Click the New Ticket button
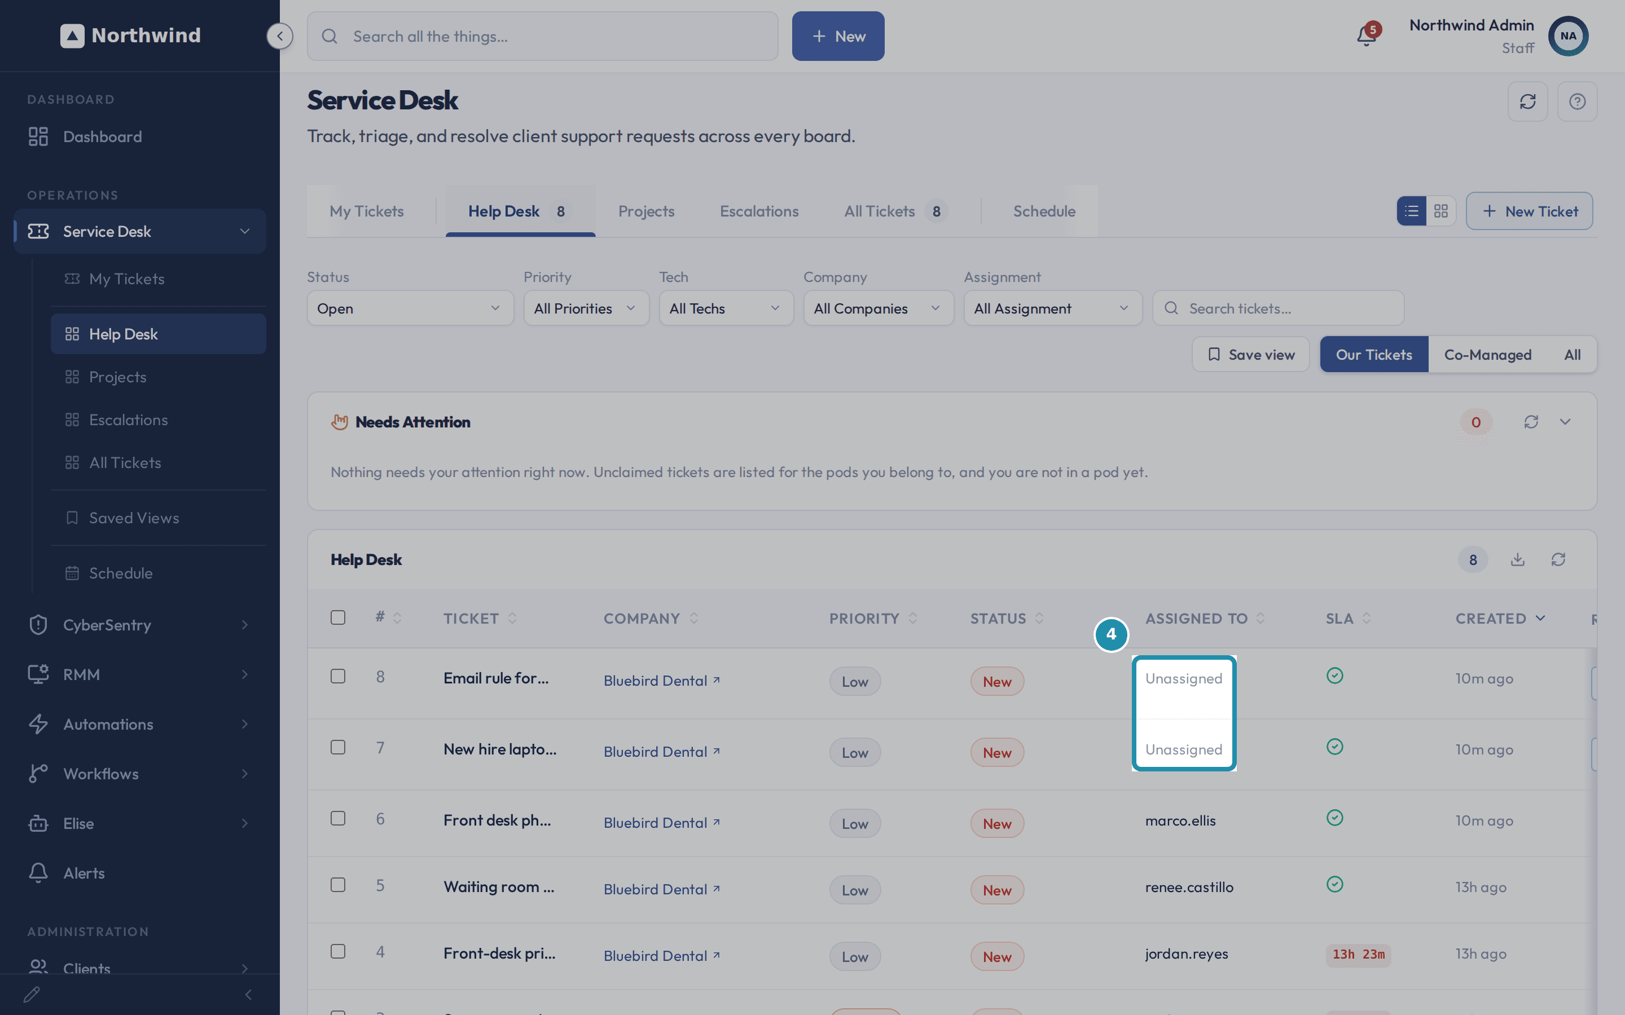Image resolution: width=1625 pixels, height=1015 pixels. 1529,211
